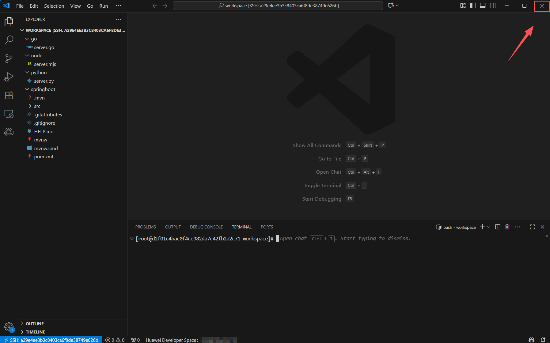This screenshot has width=550, height=343.
Task: Collapse the WORKSPACE root folder
Action: click(x=73, y=30)
